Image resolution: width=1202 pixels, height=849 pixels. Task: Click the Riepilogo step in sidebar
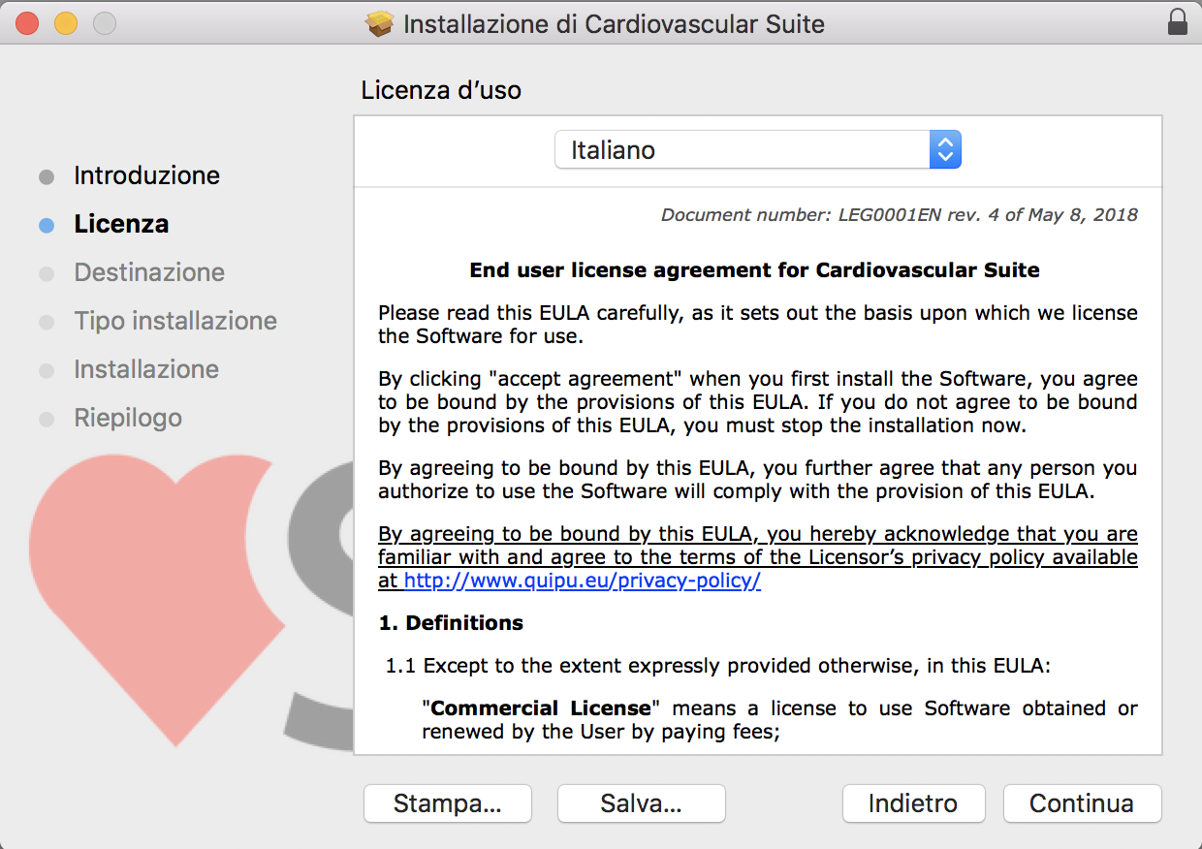[x=128, y=418]
